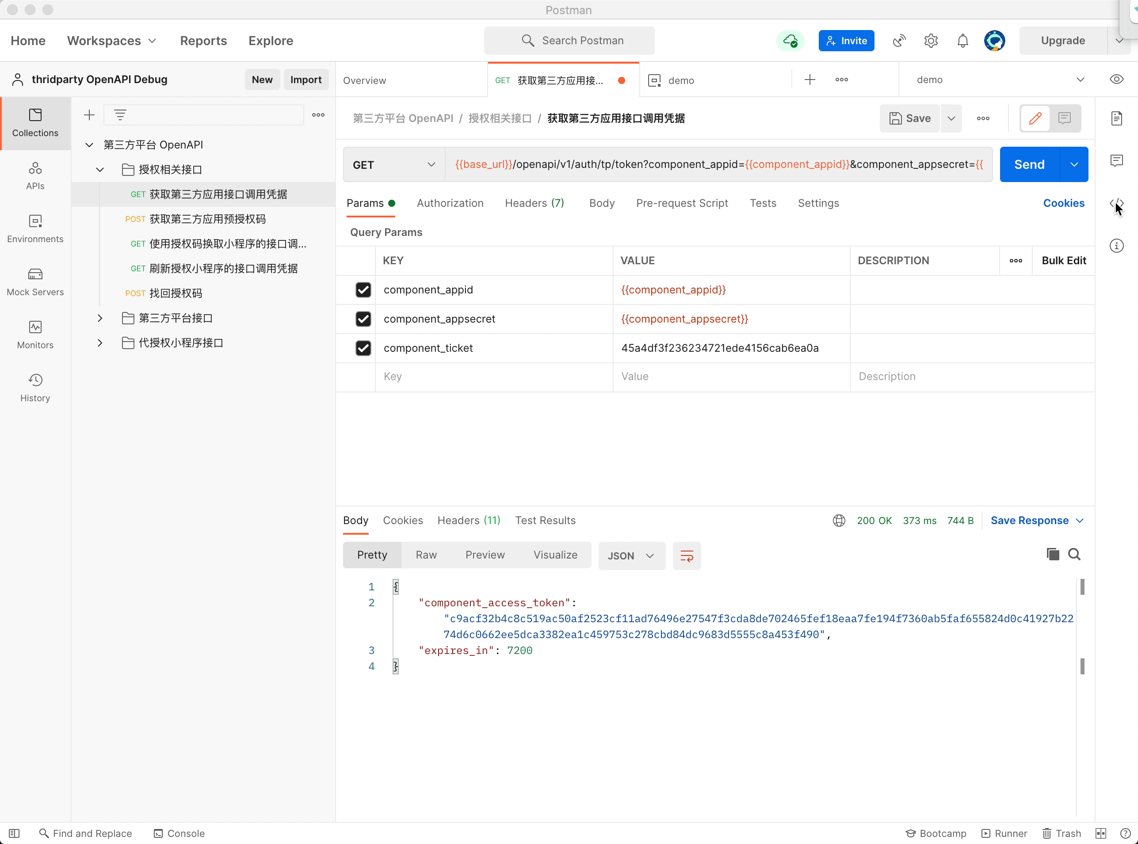Open params table column options dots
1138x844 pixels.
click(x=1016, y=261)
